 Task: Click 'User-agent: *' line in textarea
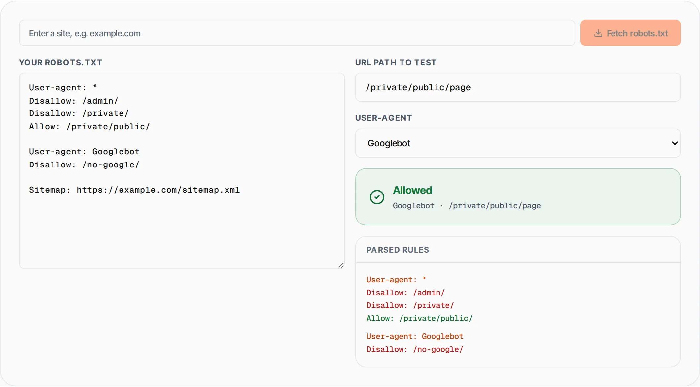(x=63, y=88)
